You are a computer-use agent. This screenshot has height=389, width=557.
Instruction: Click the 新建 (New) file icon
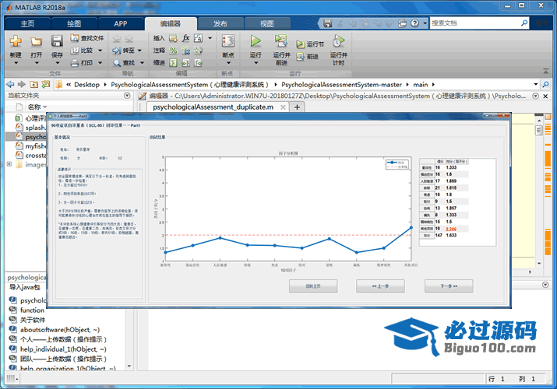click(x=16, y=41)
